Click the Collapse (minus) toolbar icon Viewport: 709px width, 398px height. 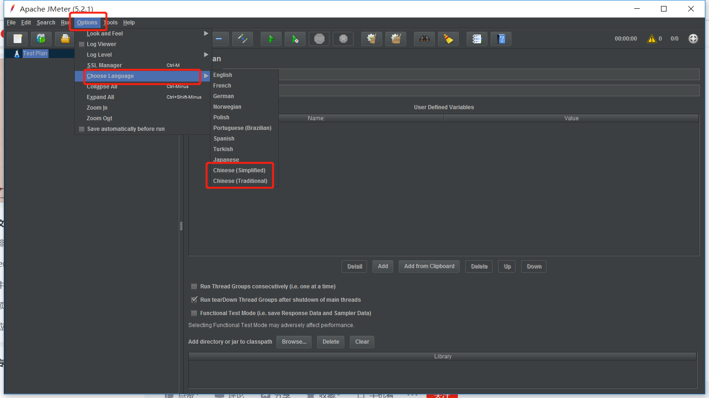pos(219,39)
